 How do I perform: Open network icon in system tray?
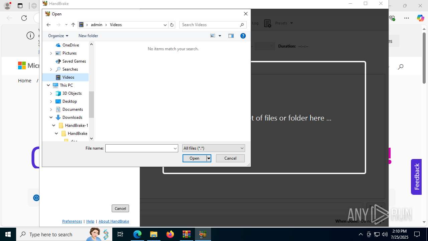pyautogui.click(x=377, y=234)
